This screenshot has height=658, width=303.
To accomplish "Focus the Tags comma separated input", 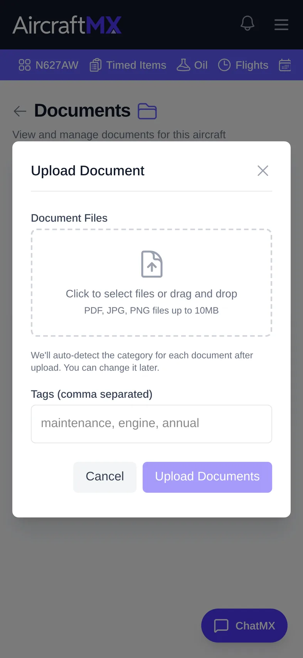I will (x=151, y=424).
